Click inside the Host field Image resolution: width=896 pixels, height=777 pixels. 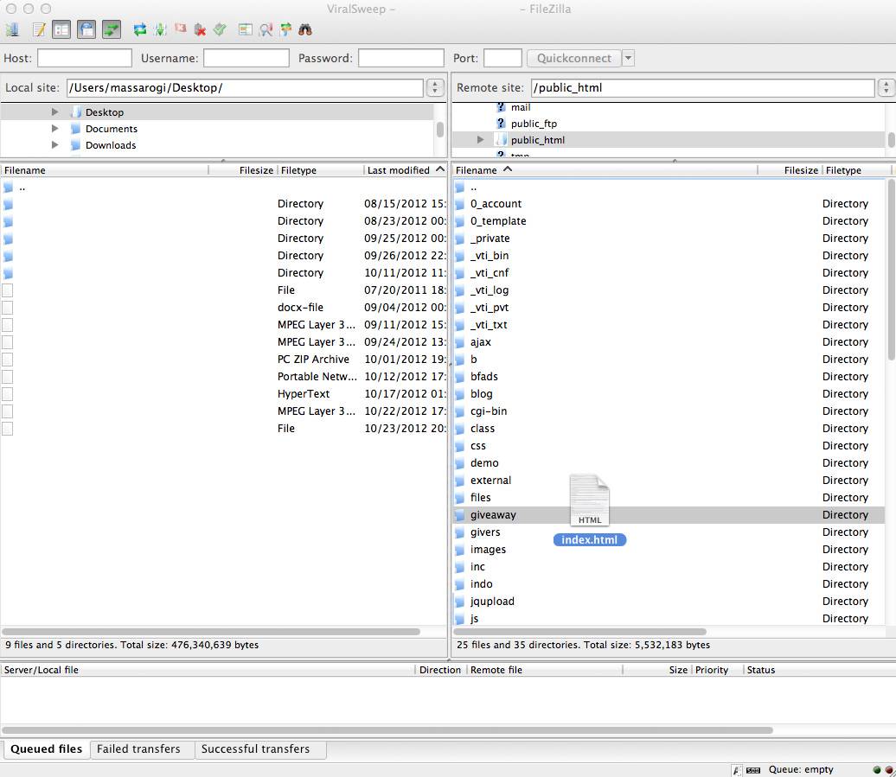click(85, 58)
